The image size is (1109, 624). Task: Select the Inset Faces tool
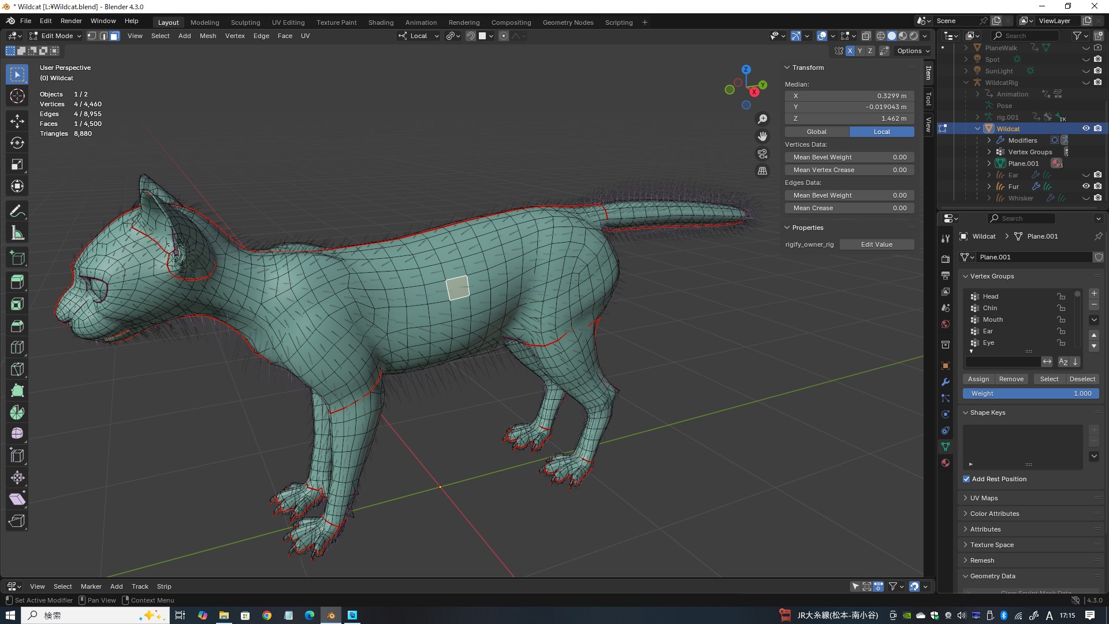(17, 304)
